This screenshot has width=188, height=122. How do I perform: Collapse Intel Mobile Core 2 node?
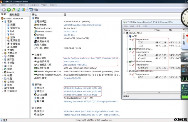click(127, 49)
